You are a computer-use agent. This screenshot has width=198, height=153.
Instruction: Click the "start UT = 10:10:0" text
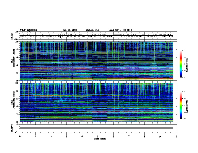pyautogui.click(x=121, y=30)
